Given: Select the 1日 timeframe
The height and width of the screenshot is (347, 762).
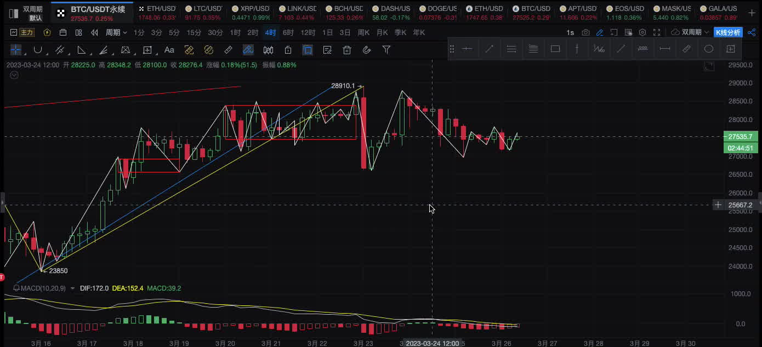Looking at the screenshot, I should (327, 33).
